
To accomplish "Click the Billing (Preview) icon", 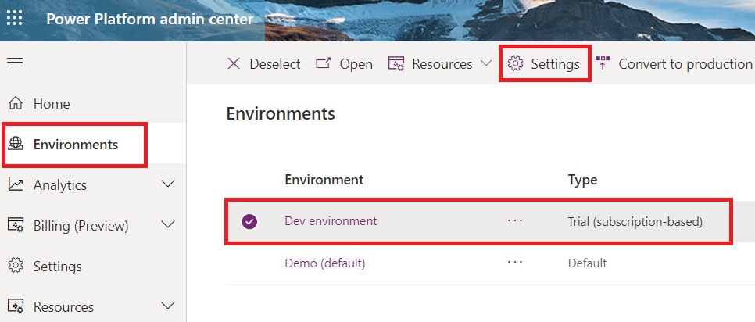I will [x=16, y=226].
